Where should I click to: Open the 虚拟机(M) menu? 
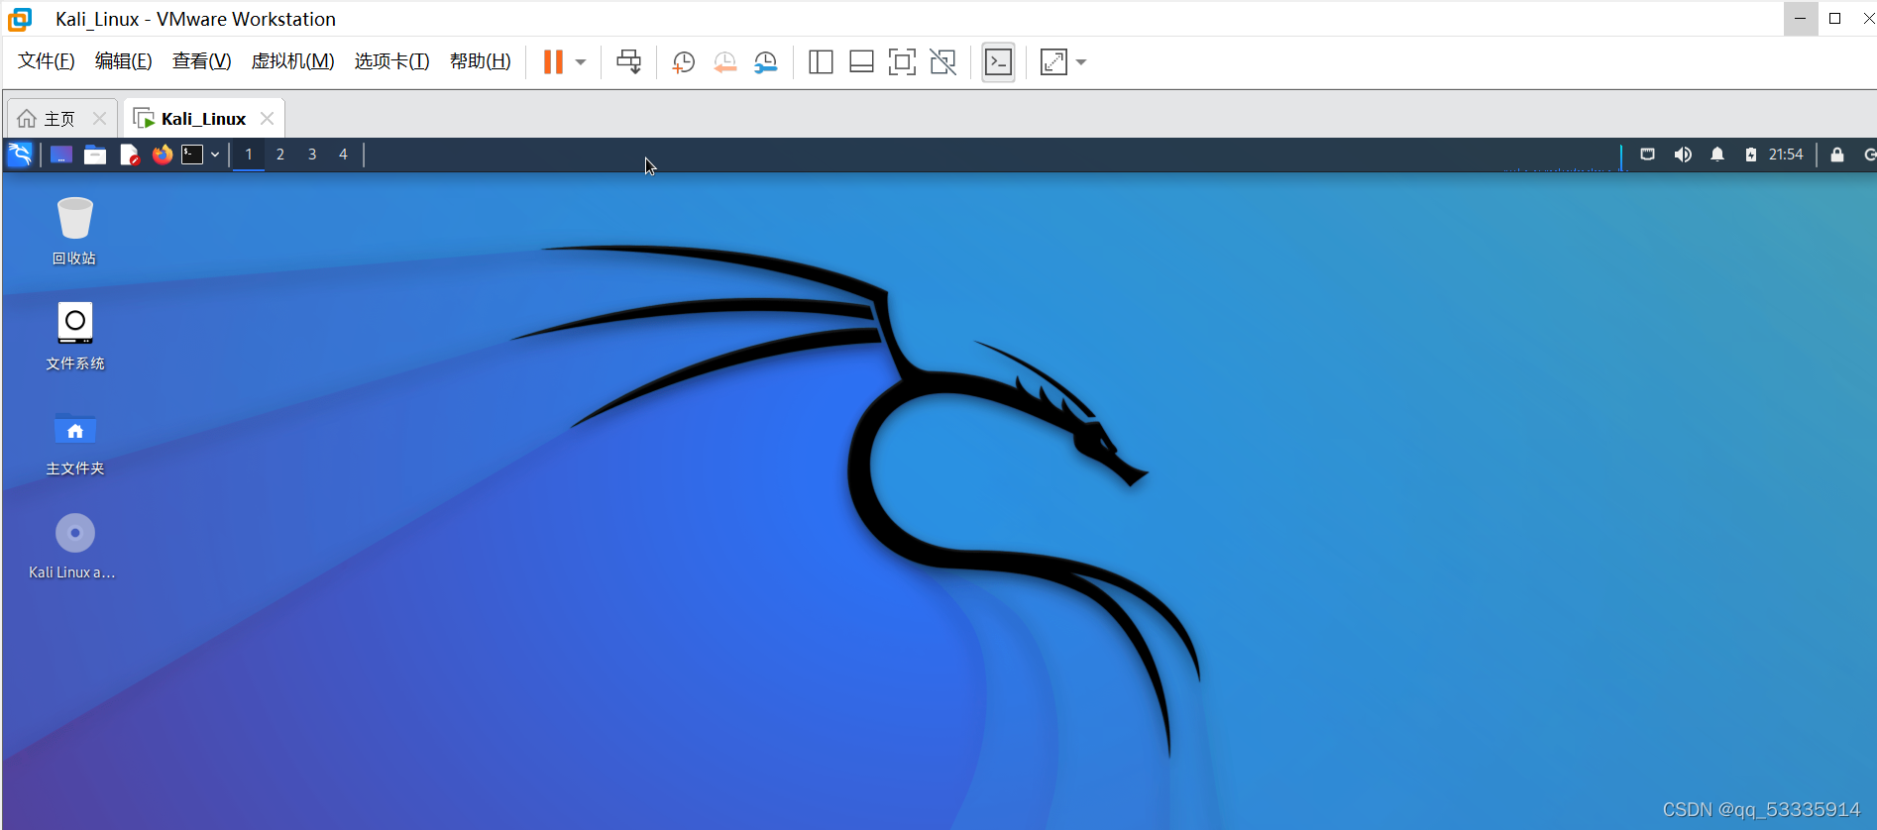(x=292, y=61)
